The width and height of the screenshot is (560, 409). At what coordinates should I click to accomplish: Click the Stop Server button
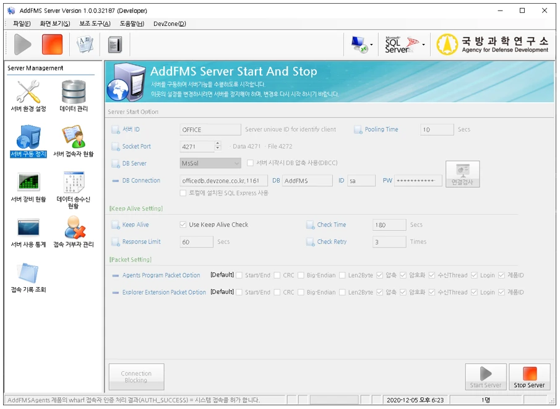point(529,377)
